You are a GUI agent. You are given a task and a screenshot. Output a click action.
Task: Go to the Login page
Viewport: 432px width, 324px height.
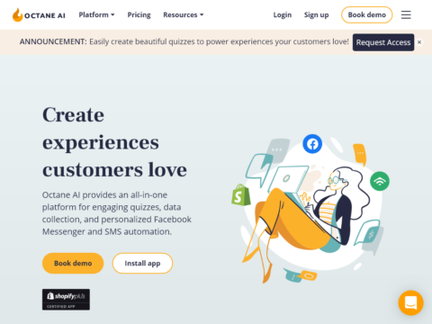click(x=283, y=14)
